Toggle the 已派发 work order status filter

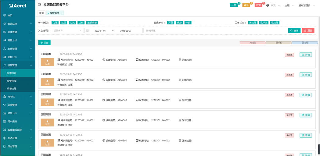pyautogui.click(x=264, y=23)
